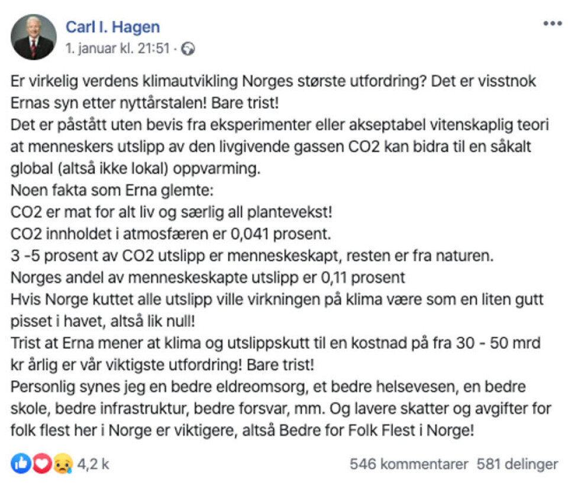The height and width of the screenshot is (486, 568).
Task: Click the opening line "Er virkelig verdens klimautvikling"
Action: pos(273,80)
